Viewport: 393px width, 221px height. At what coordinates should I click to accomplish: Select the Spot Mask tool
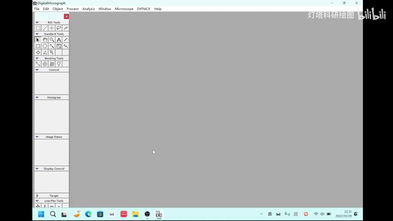(38, 64)
